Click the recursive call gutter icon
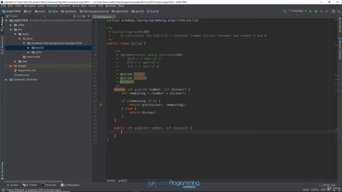This screenshot has height=192, width=342. coord(100,105)
